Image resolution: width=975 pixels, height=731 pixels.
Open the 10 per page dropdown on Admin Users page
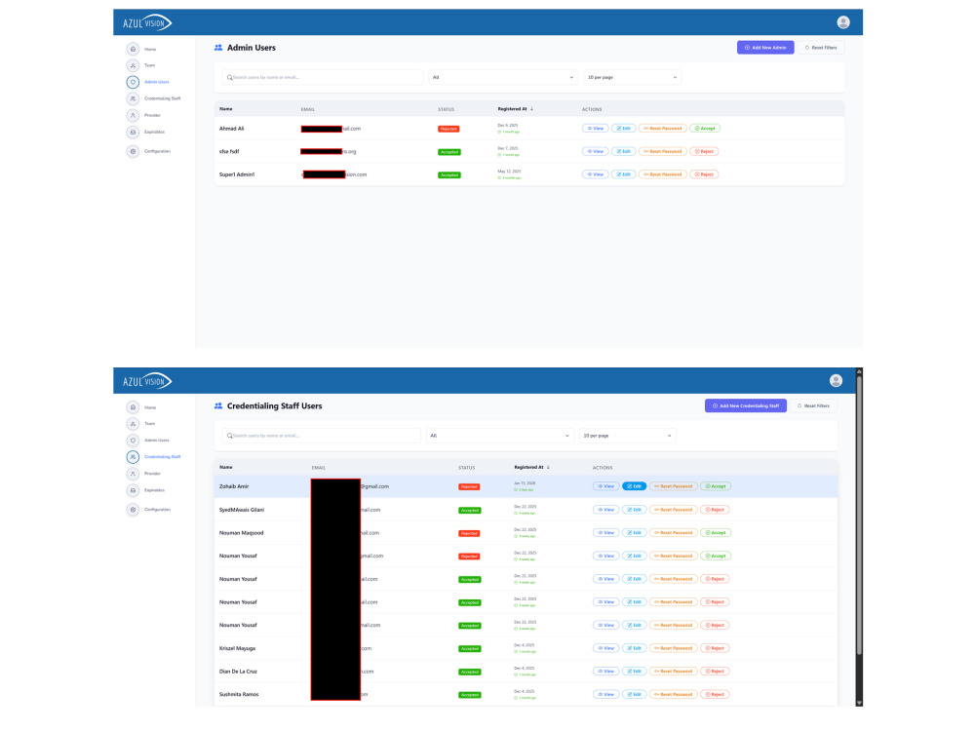[633, 78]
